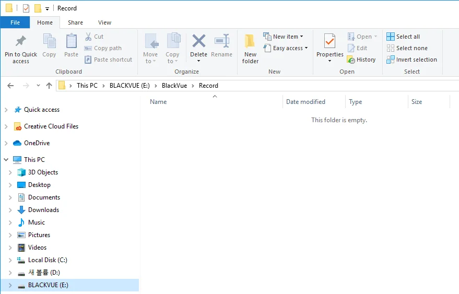This screenshot has height=294, width=459.
Task: Switch to the View ribbon tab
Action: pyautogui.click(x=104, y=22)
